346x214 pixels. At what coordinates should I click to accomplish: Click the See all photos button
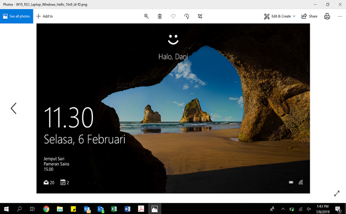click(16, 16)
